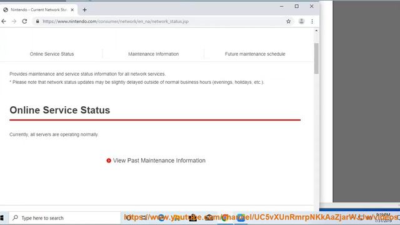Open Mail app from the taskbar
This screenshot has height=225, width=400.
click(x=209, y=217)
